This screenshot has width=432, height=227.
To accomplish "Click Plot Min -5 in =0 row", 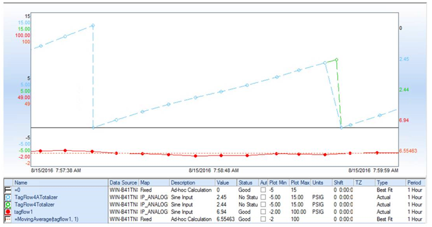I will (272, 190).
